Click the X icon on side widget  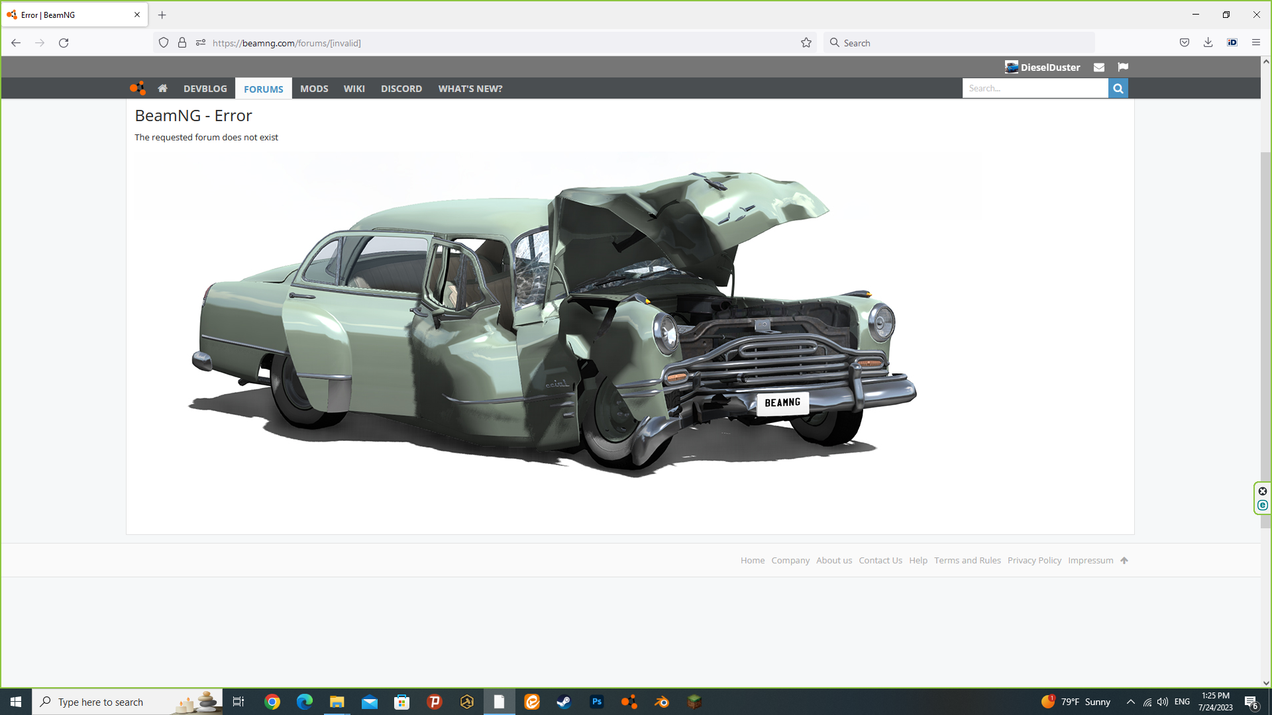click(x=1263, y=491)
